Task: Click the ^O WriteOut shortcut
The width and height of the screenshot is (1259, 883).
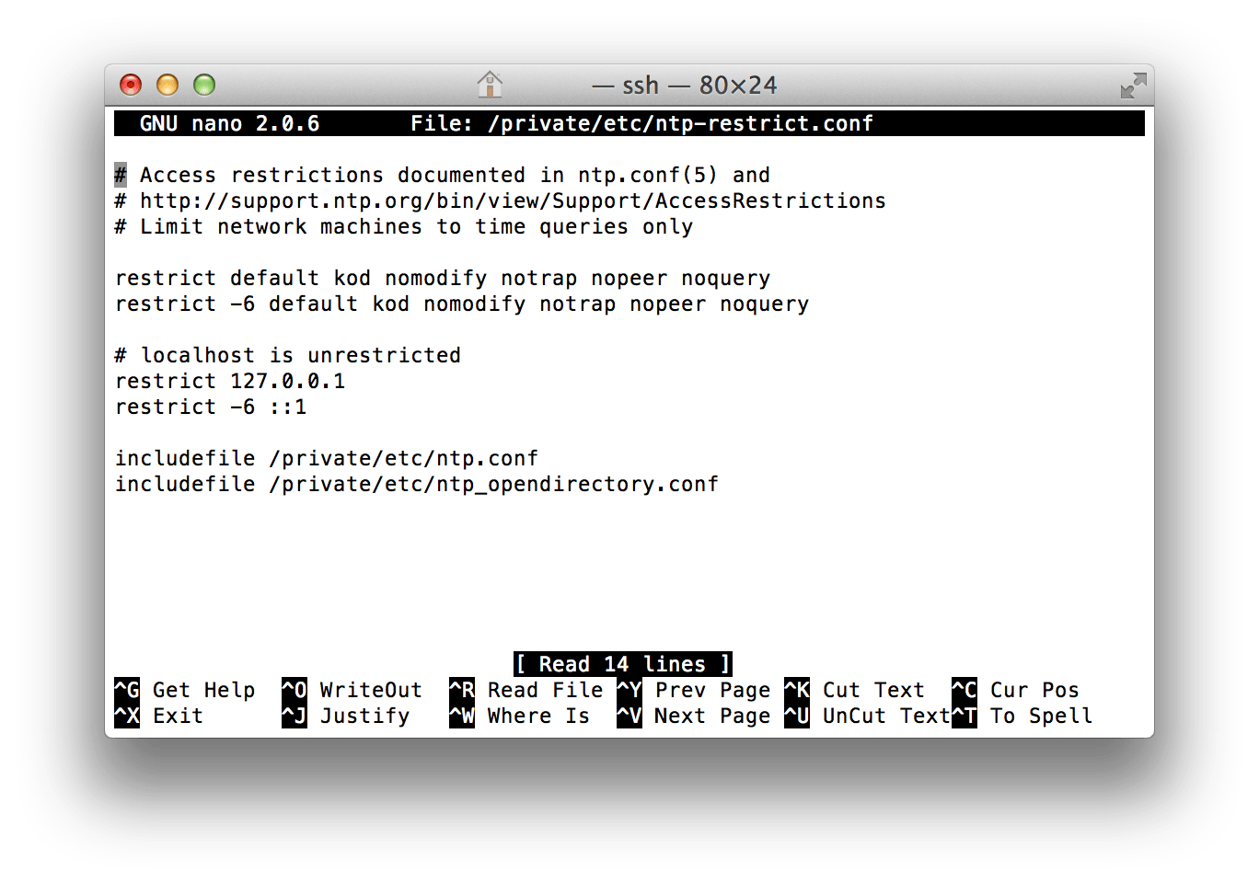Action: click(x=352, y=690)
